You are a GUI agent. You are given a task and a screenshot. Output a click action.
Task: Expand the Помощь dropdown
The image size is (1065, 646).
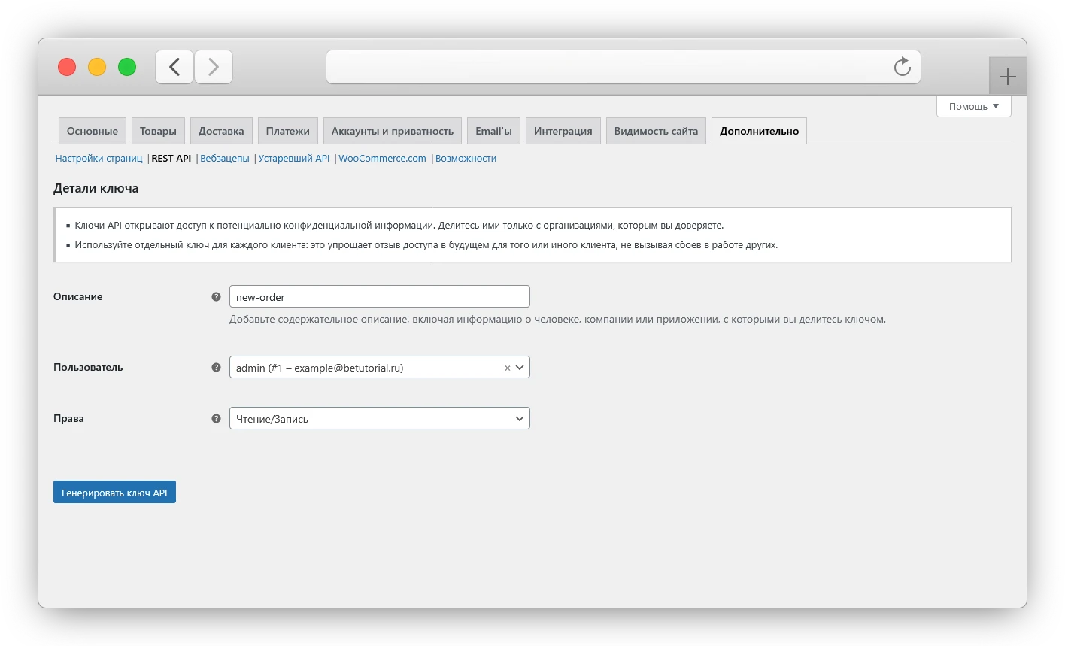973,106
